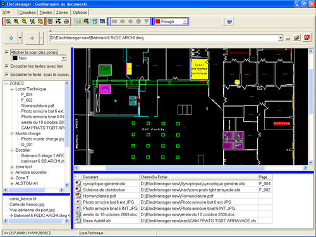The height and width of the screenshot is (237, 316).
Task: Select Vue aérienne du port.jpg entry
Action: pyautogui.click(x=32, y=210)
